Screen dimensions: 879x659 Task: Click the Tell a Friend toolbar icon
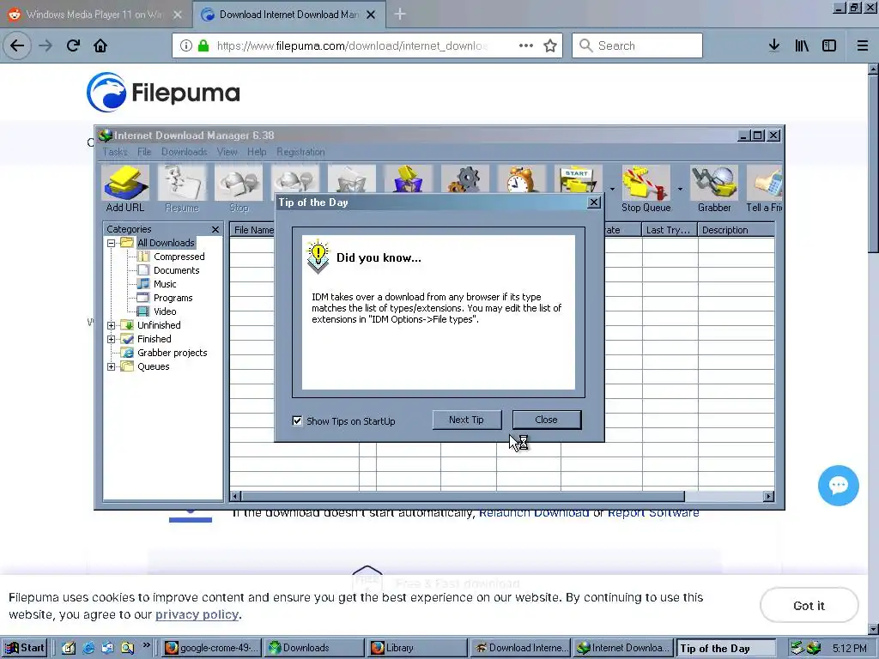coord(765,190)
